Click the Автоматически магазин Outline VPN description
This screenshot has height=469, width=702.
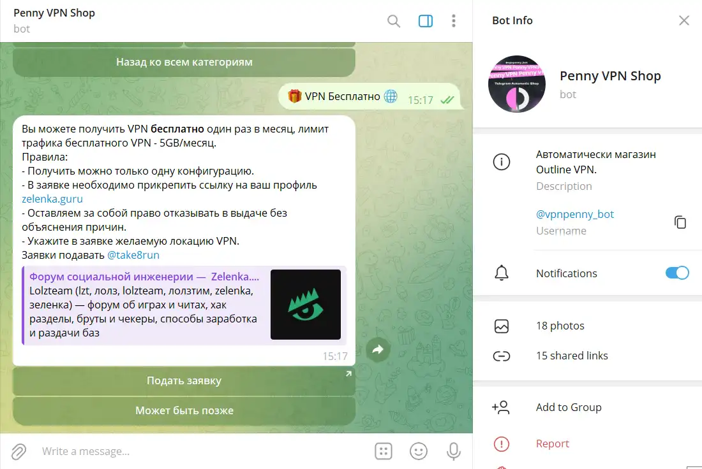(596, 162)
